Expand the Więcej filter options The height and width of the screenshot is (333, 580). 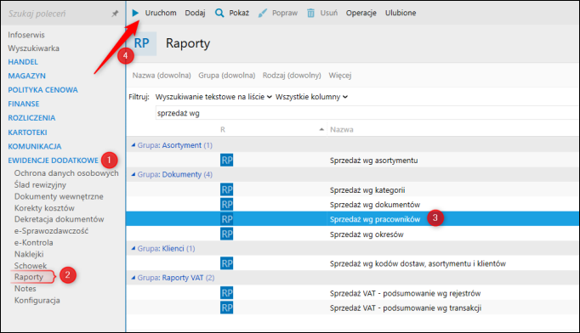pos(340,76)
